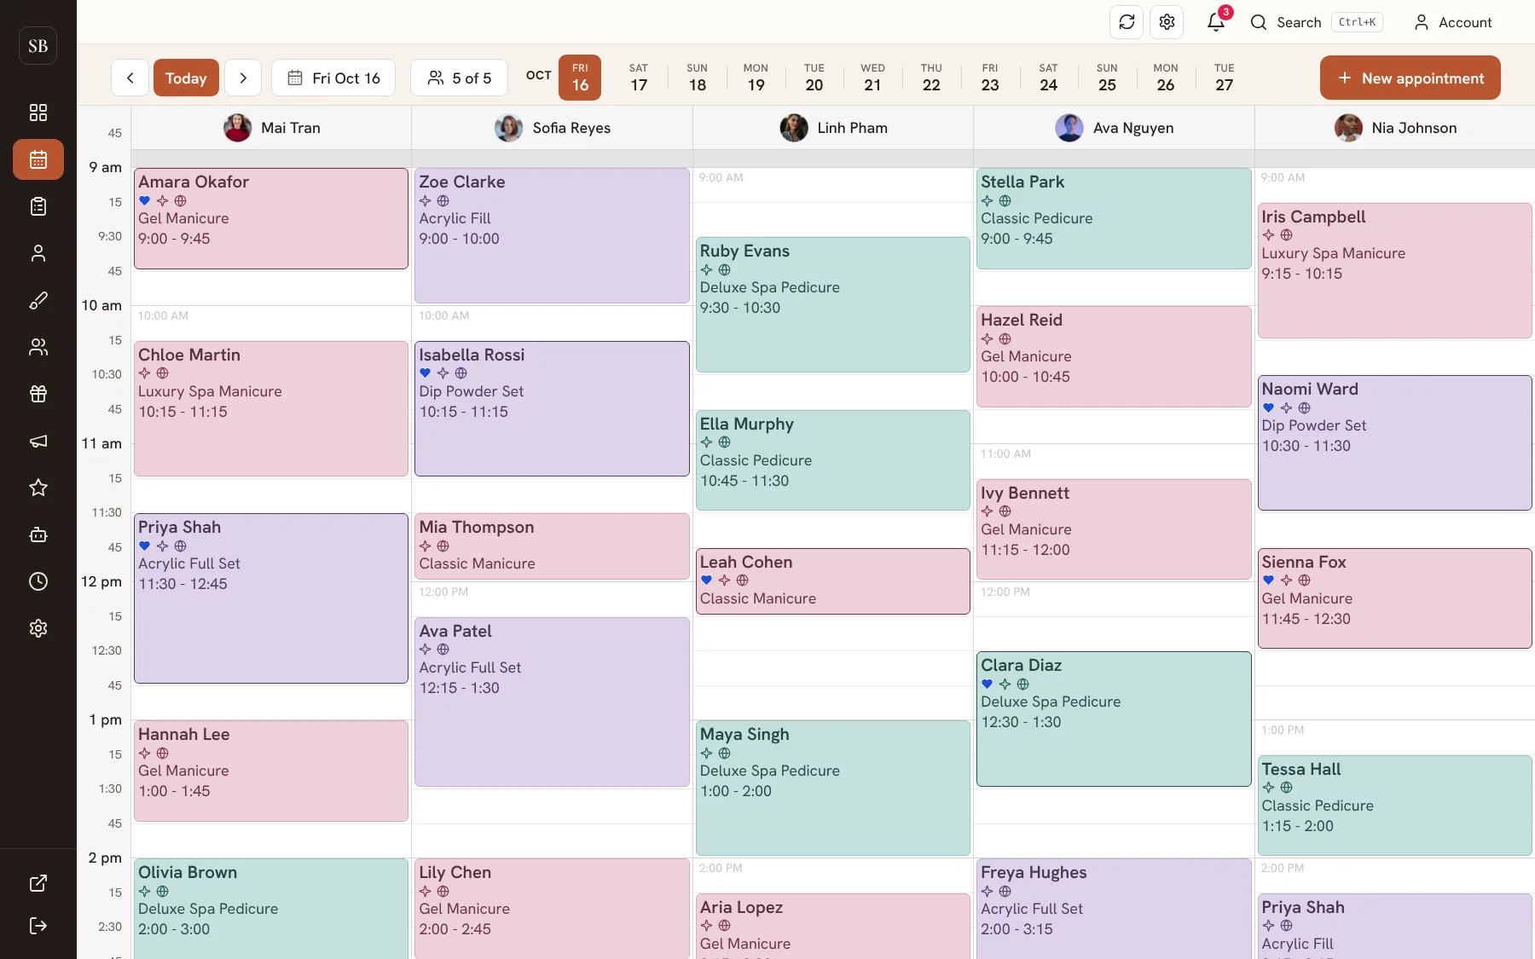The image size is (1535, 959).
Task: Select Wednesday 21 in the date strip
Action: [872, 78]
